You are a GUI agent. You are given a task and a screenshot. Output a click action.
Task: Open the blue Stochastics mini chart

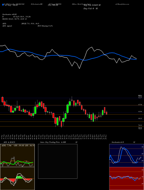point(126,155)
